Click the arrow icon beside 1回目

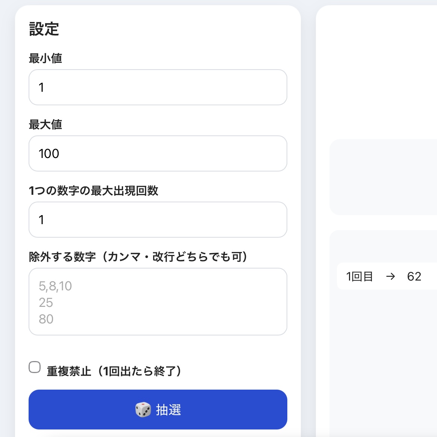coord(390,276)
